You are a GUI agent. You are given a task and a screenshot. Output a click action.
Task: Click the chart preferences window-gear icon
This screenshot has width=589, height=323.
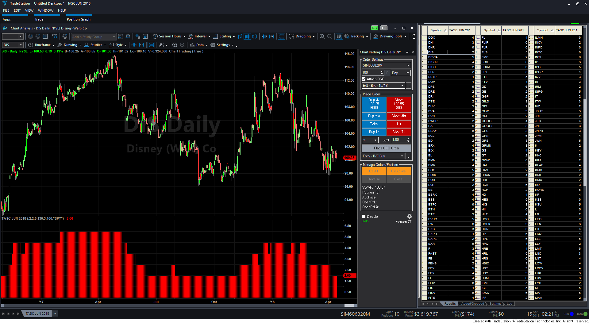click(145, 37)
